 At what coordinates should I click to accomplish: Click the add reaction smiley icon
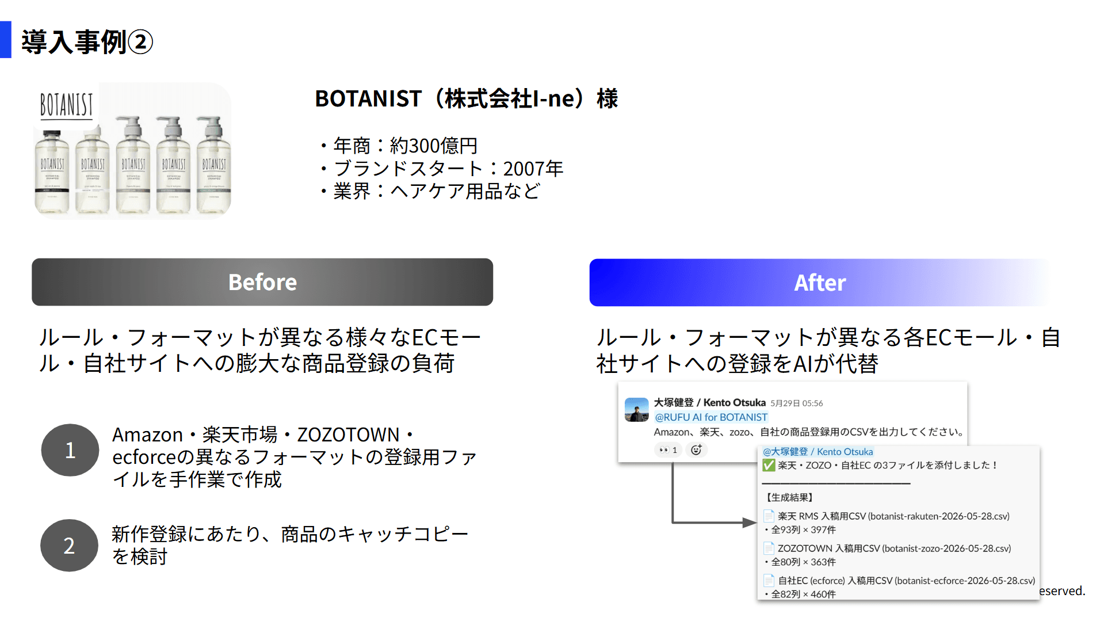(x=696, y=450)
